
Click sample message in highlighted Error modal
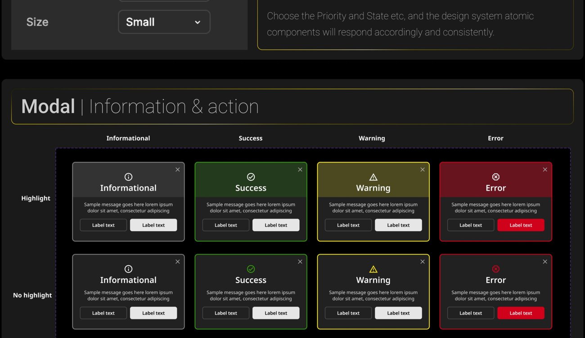(x=495, y=207)
